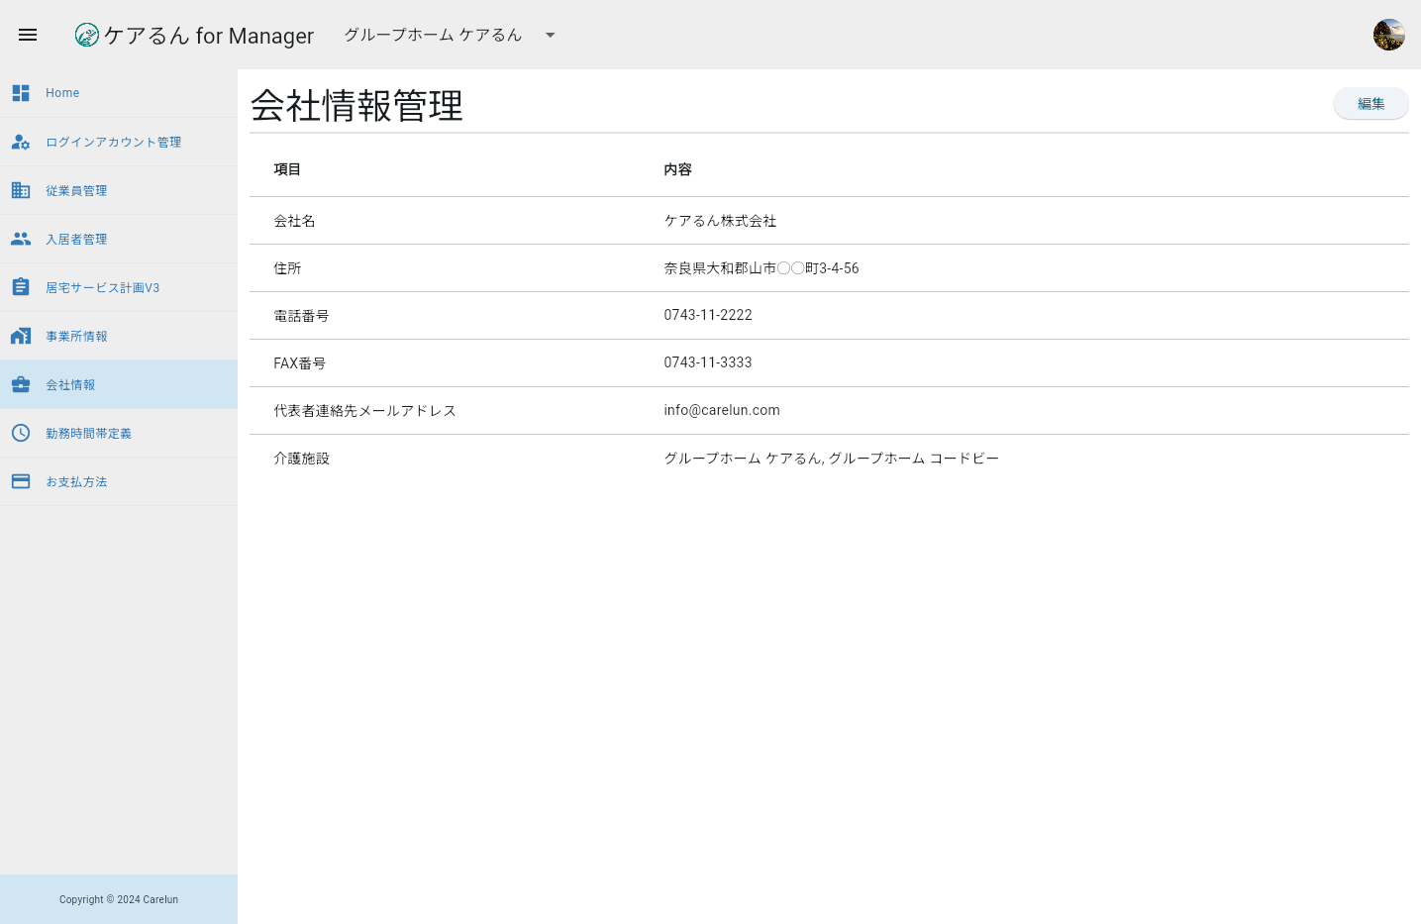Select the Home icon in the sidebar
This screenshot has height=924, width=1421.
pos(21,92)
